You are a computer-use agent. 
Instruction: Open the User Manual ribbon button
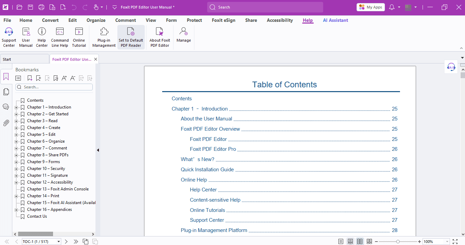pyautogui.click(x=26, y=38)
